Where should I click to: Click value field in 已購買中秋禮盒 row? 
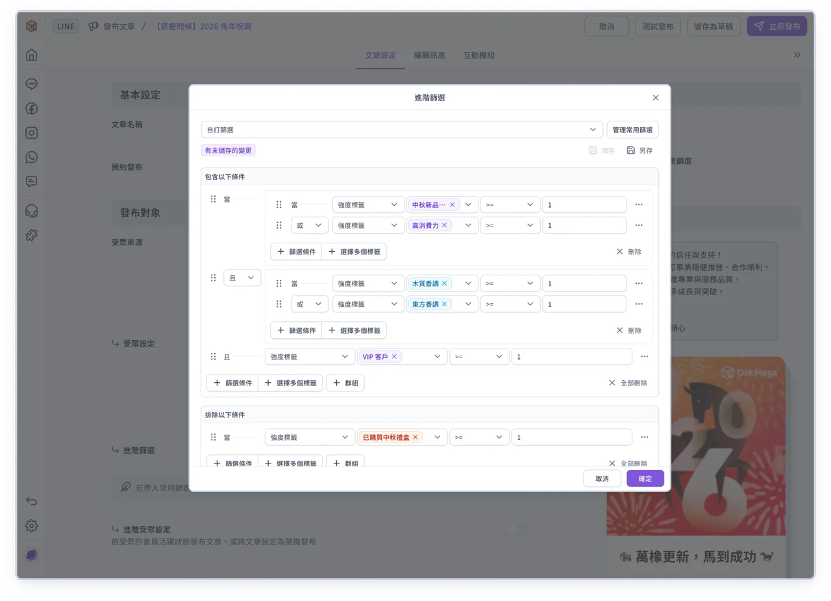(571, 437)
